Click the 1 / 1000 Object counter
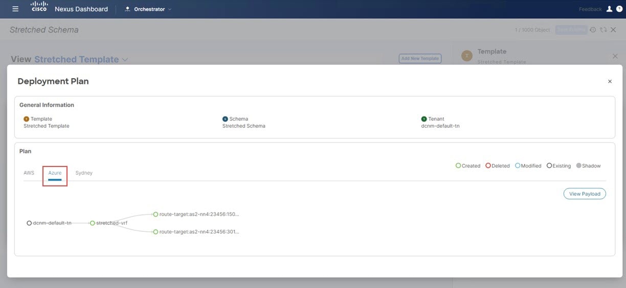Viewport: 626px width, 288px height. click(532, 30)
